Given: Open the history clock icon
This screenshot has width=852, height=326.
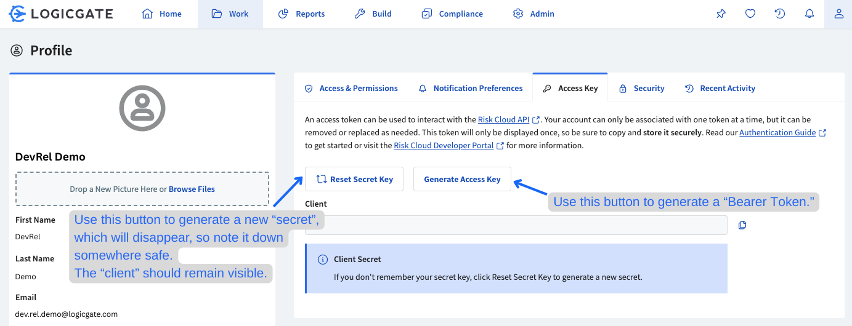Looking at the screenshot, I should 780,14.
